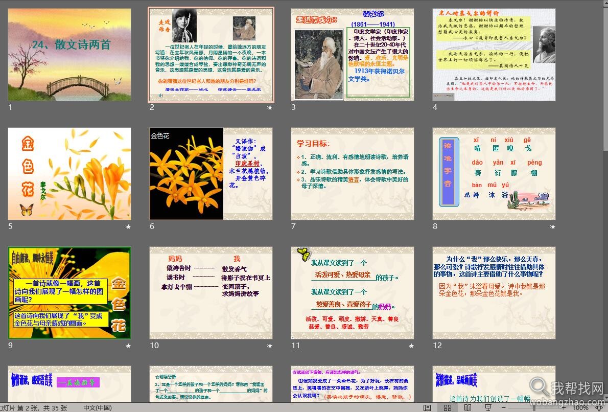Image resolution: width=608 pixels, height=412 pixels.
Task: Play animation star under slide 8
Action: [x=552, y=226]
